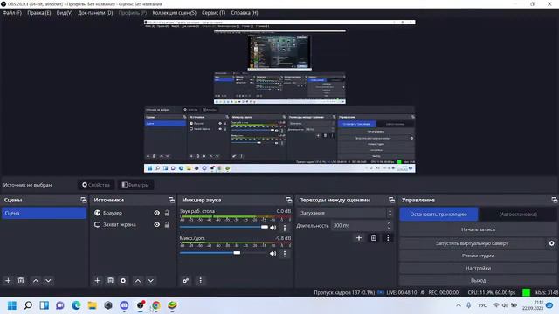Toggle visibility of Захват экрана source

tap(157, 225)
